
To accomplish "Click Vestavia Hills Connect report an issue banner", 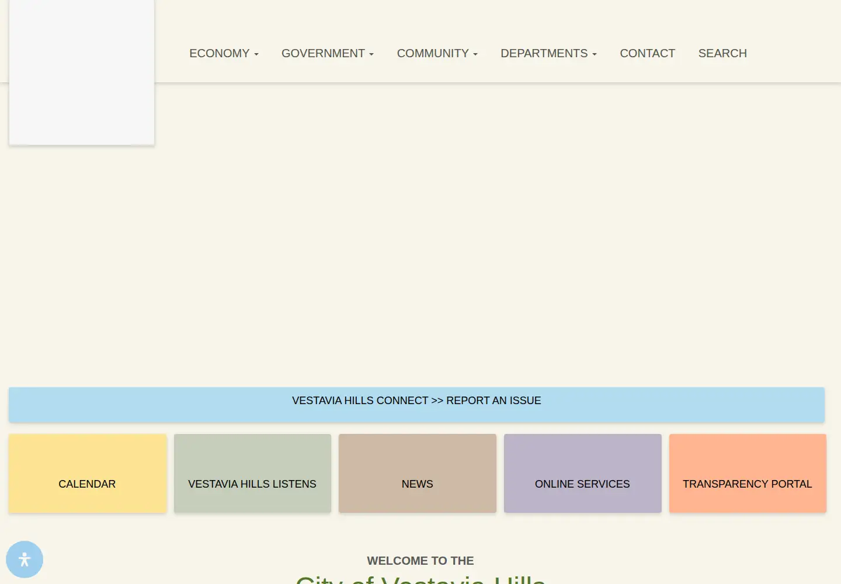I will point(416,405).
